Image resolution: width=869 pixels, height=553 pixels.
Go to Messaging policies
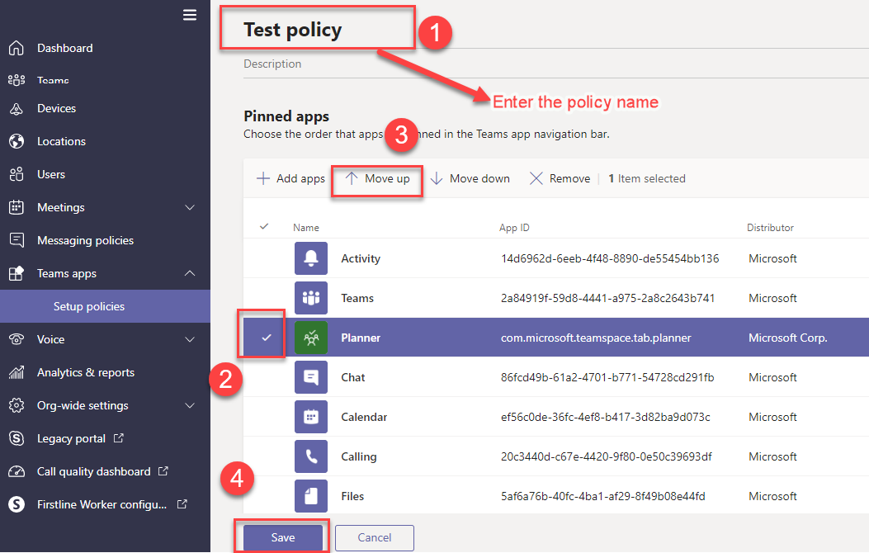pos(85,240)
